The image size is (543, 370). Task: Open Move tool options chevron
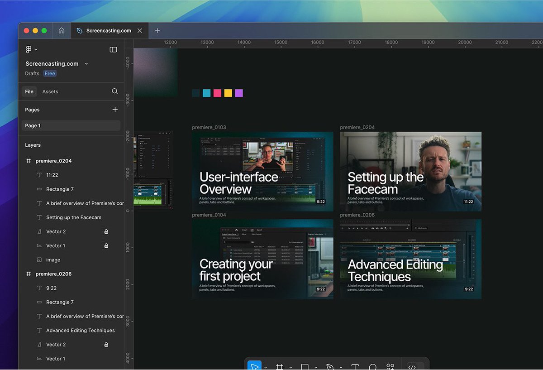click(x=266, y=367)
